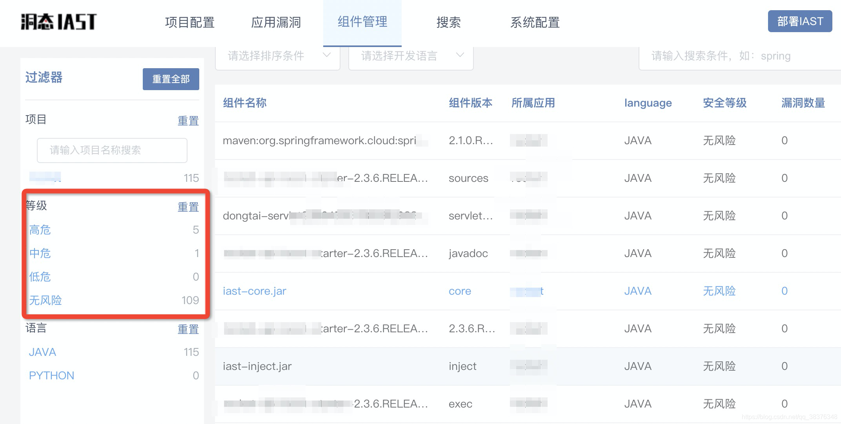841x424 pixels.
Task: Click the 漏洞数量 column header
Action: click(x=803, y=103)
